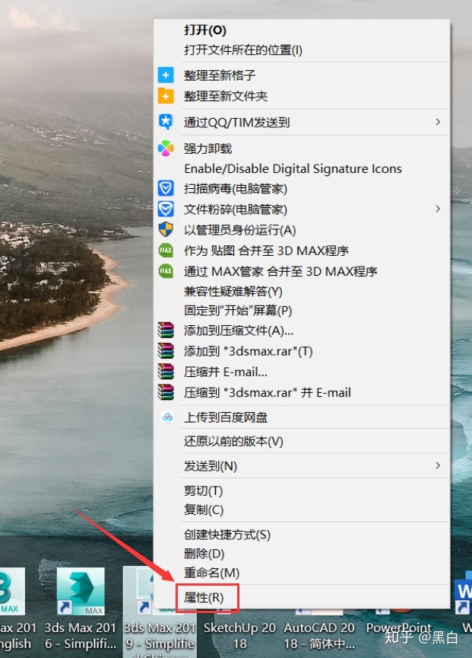
Task: Click WinRAR icon beside 添加到 "3dsmax.rar"(T)
Action: (x=166, y=351)
